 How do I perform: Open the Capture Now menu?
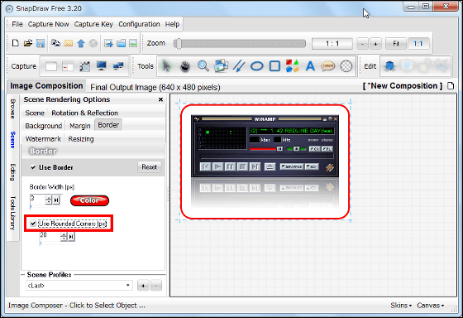49,24
